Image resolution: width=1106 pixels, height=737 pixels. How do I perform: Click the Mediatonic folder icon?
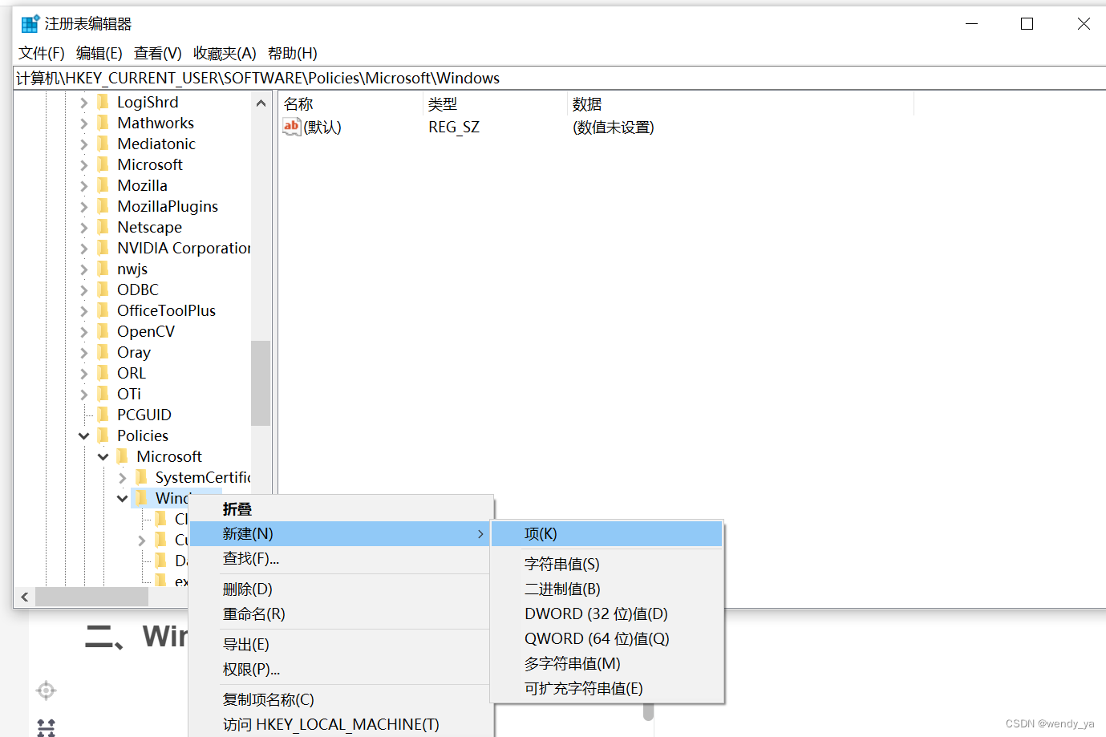pyautogui.click(x=103, y=144)
